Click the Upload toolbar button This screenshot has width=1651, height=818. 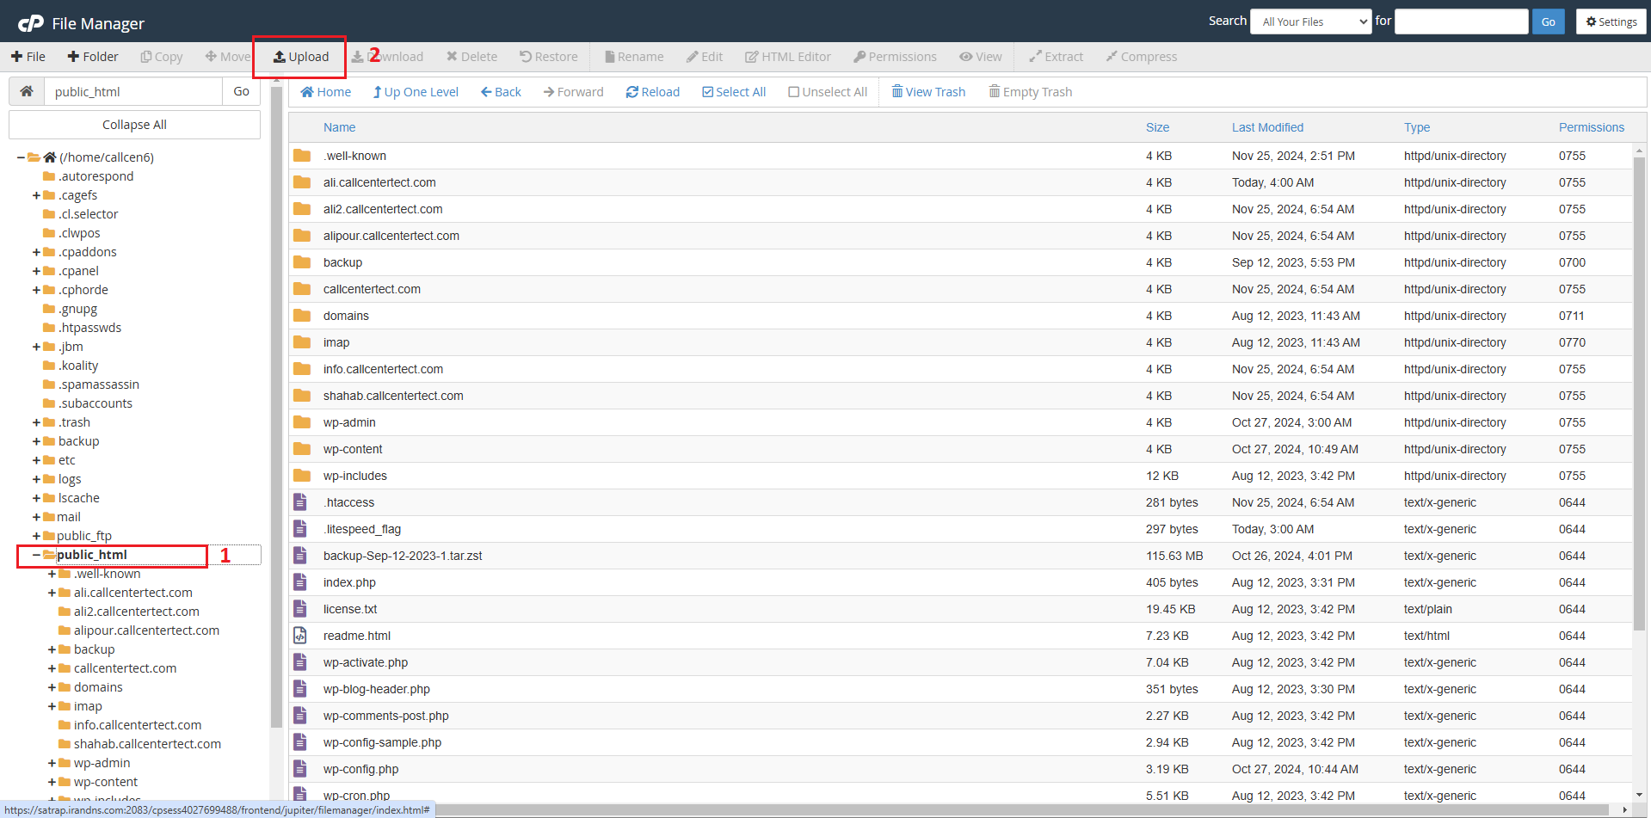(x=300, y=57)
